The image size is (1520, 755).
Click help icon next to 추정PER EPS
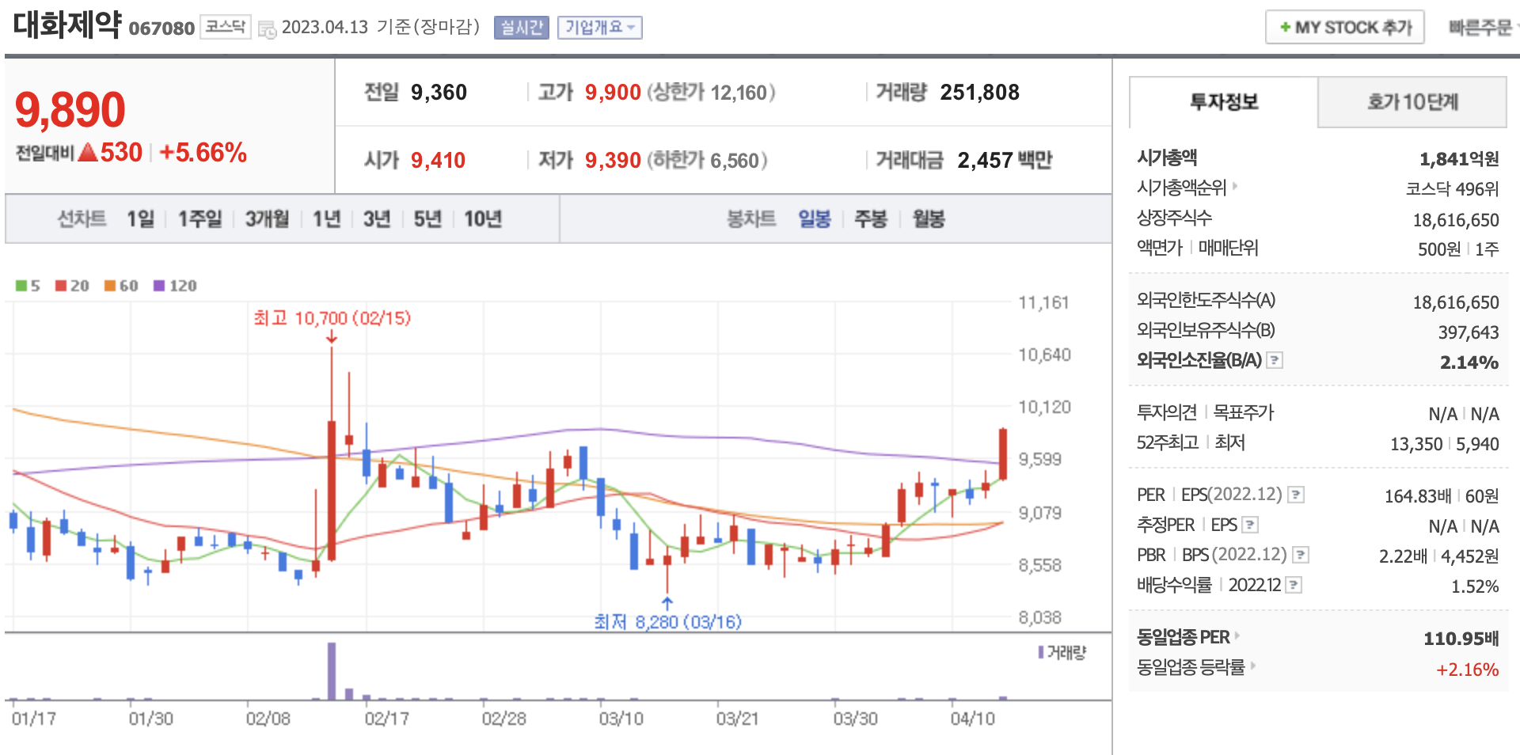1250,525
